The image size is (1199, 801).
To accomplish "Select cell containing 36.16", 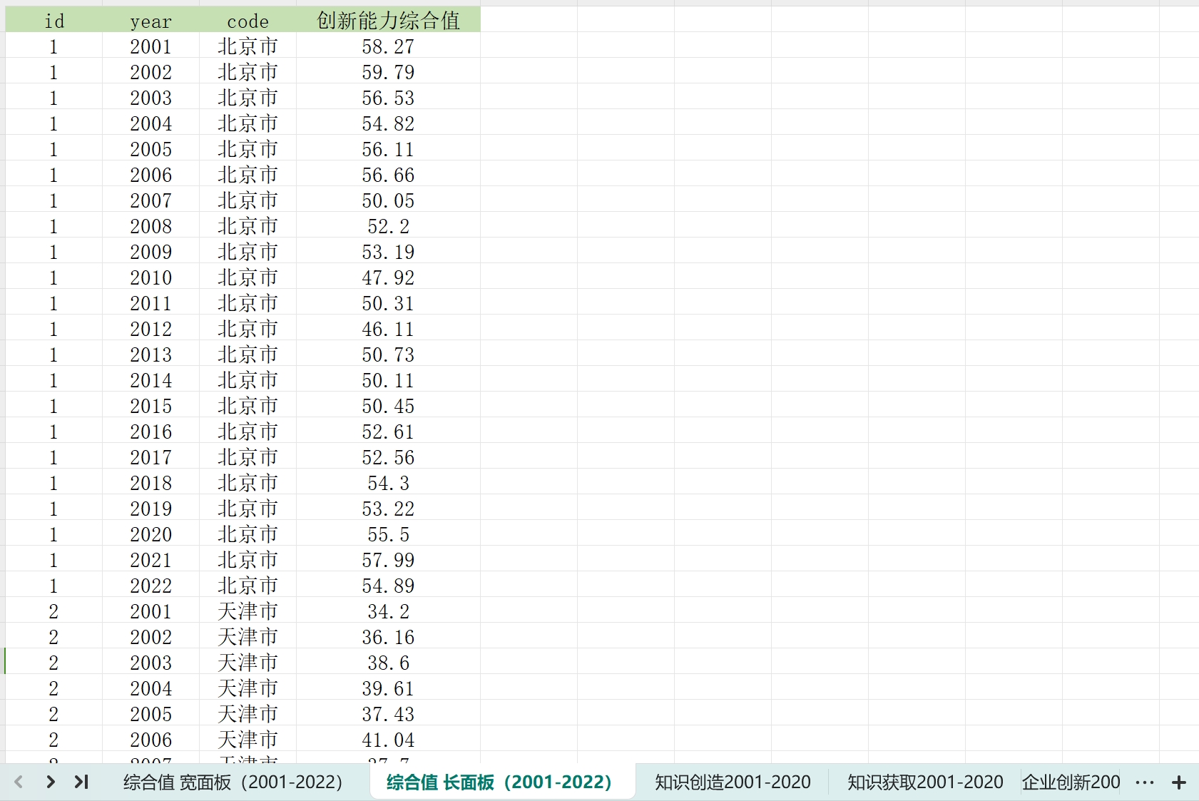I will (x=389, y=637).
